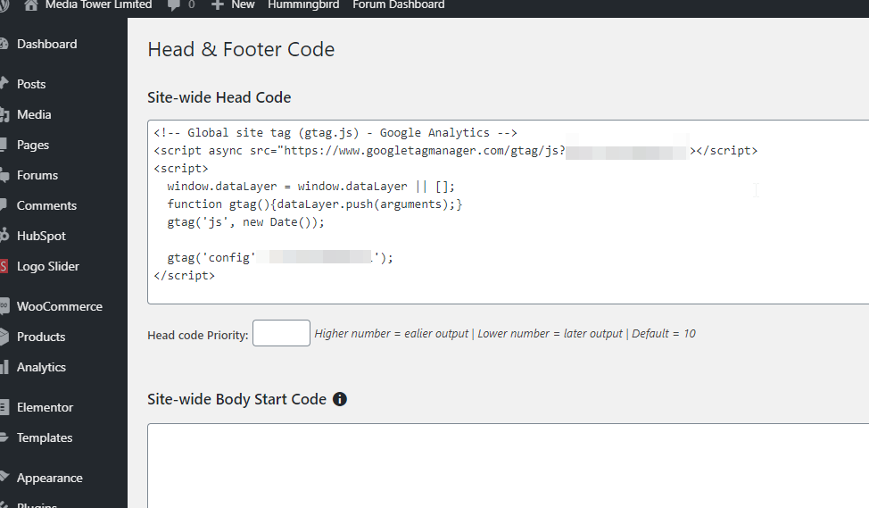Click the googletagmanager.com script src line
Viewport: 869px width, 508px height.
click(456, 150)
